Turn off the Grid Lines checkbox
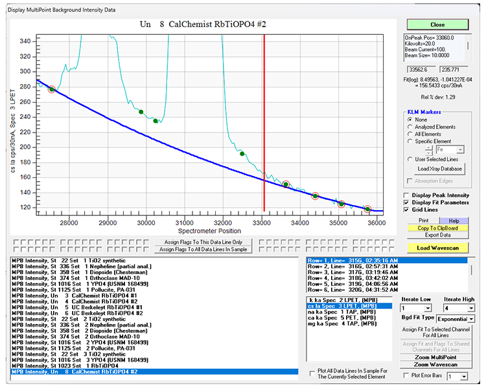 [x=406, y=210]
